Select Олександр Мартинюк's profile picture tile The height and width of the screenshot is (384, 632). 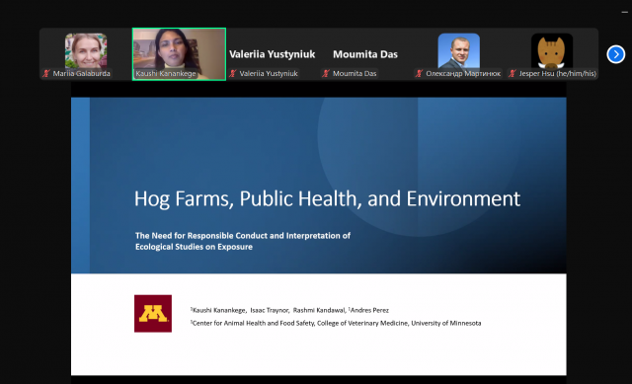click(x=458, y=54)
